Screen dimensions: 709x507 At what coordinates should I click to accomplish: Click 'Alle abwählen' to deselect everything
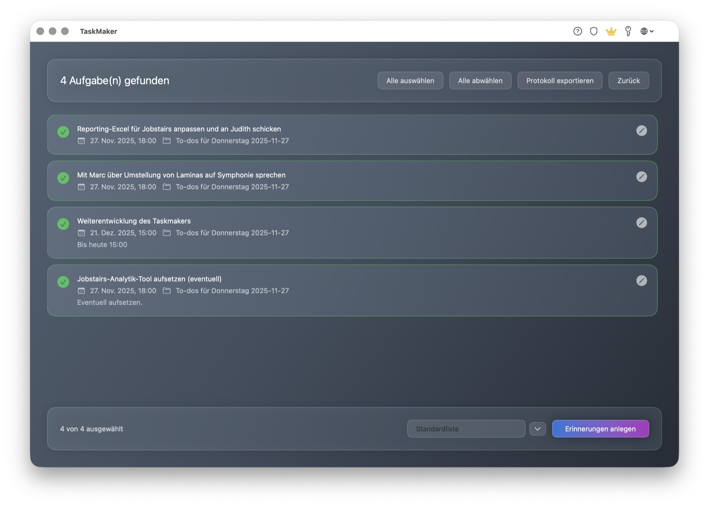coord(480,80)
